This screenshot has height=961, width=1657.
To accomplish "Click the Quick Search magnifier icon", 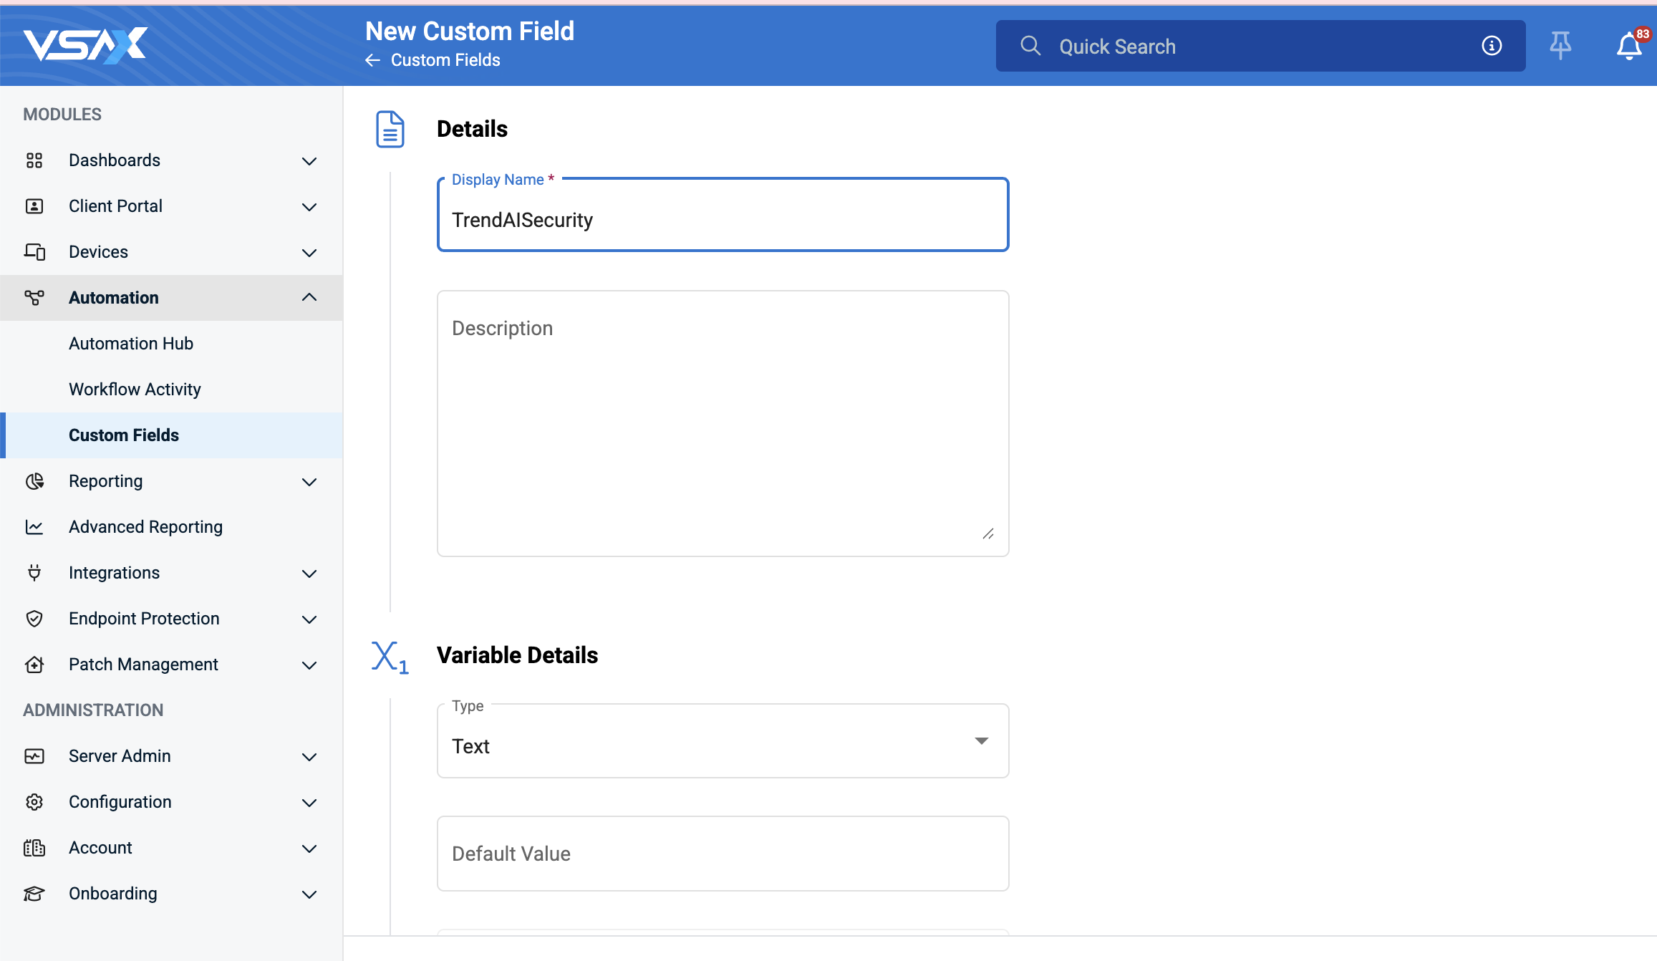I will [x=1030, y=46].
